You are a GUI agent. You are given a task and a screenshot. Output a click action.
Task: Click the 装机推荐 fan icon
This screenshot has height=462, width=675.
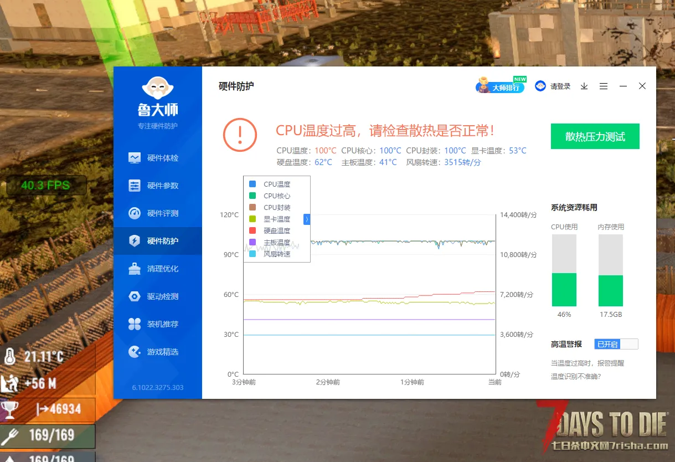click(135, 324)
